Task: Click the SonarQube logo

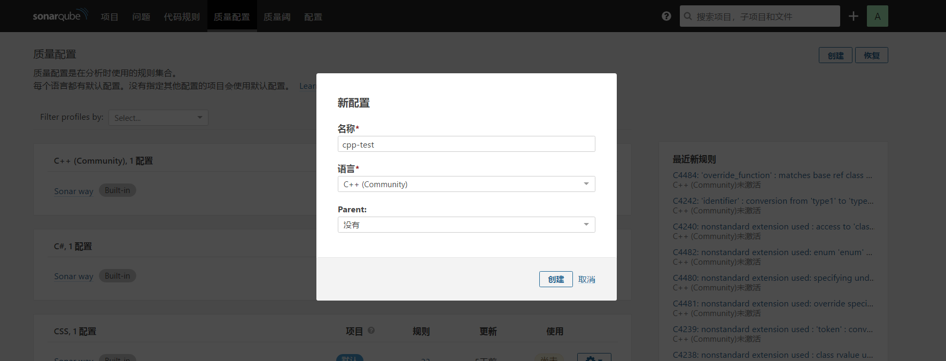Action: point(60,16)
